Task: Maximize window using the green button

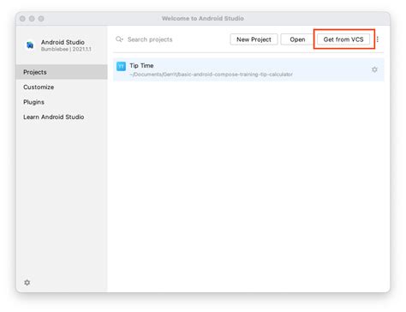Action: click(x=41, y=19)
